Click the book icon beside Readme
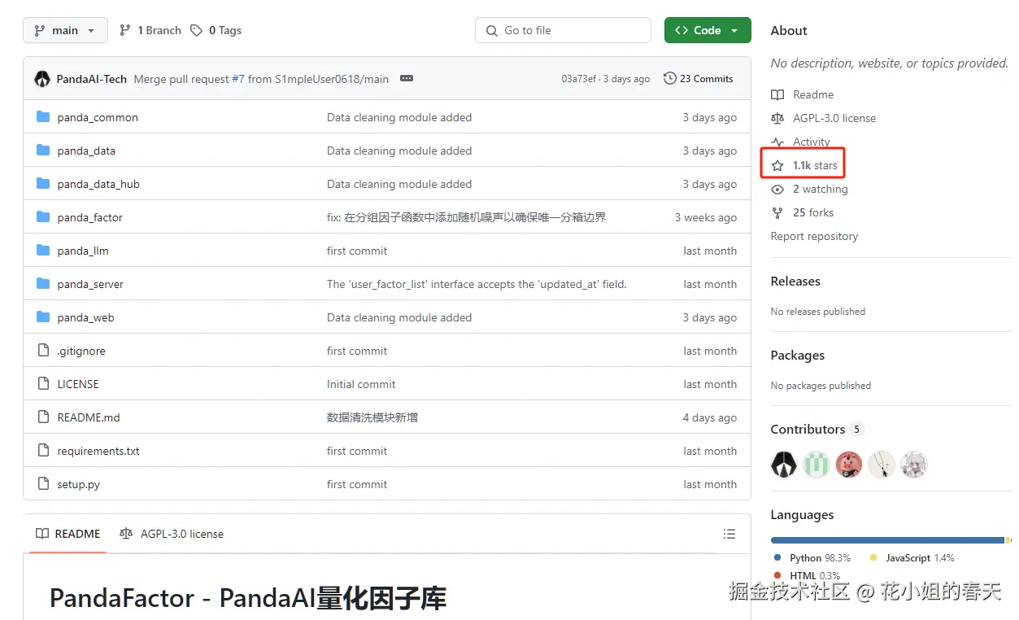This screenshot has height=620, width=1019. point(777,94)
